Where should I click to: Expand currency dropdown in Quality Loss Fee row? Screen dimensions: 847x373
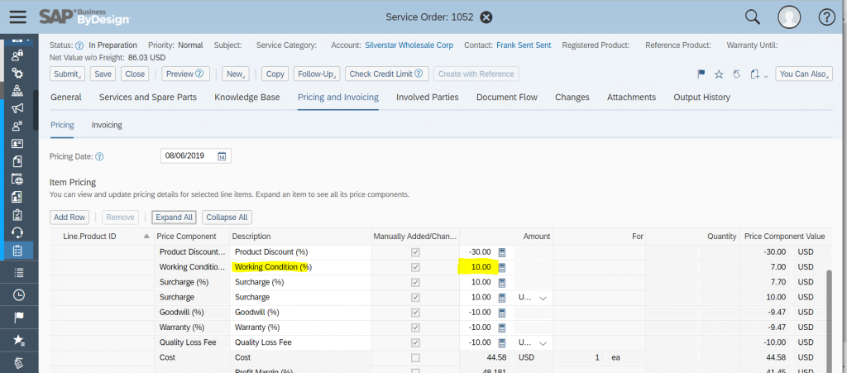(x=543, y=343)
